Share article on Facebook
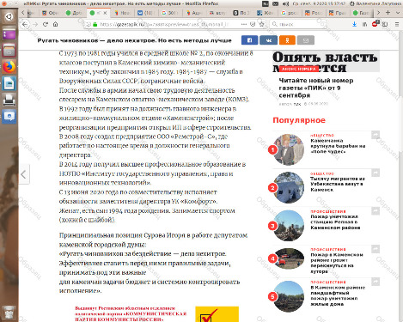Screen dimensions: 403x322 (249, 40)
